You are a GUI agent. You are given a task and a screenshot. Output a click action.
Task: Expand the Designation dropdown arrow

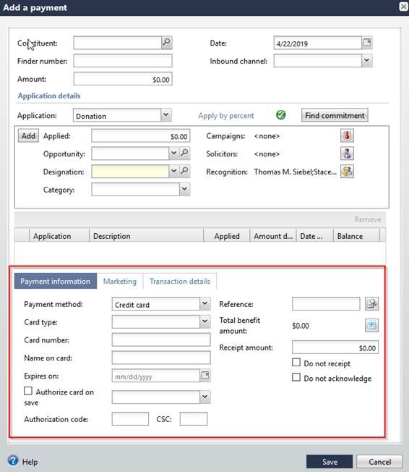point(173,171)
